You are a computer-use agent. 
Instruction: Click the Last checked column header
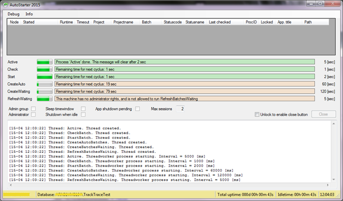[x=225, y=22]
